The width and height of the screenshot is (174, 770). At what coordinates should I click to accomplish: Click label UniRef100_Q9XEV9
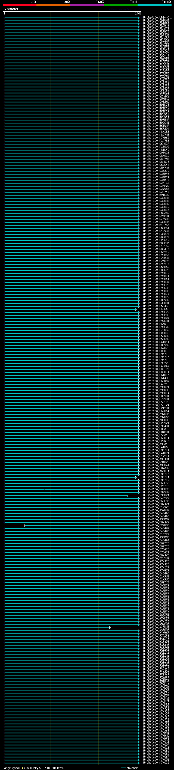point(156,312)
